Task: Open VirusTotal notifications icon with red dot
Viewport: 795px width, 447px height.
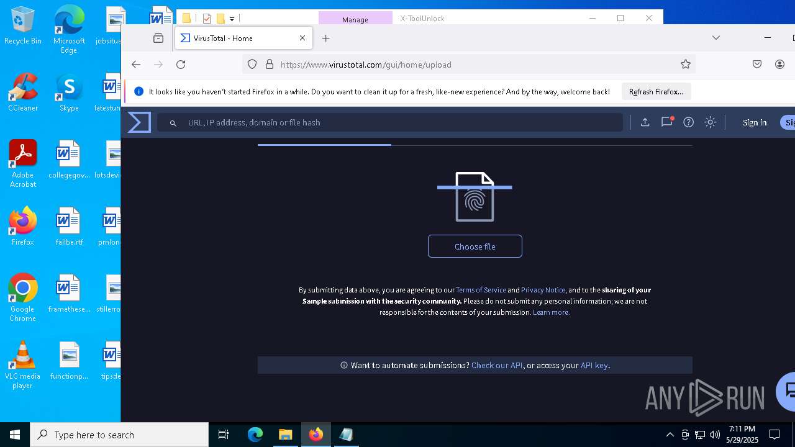Action: 667,122
